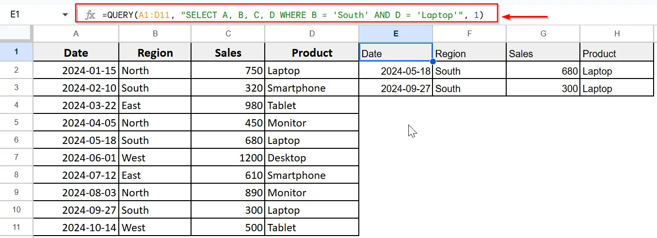Select column C header
Viewport: 657px width, 238px height.
[x=228, y=33]
